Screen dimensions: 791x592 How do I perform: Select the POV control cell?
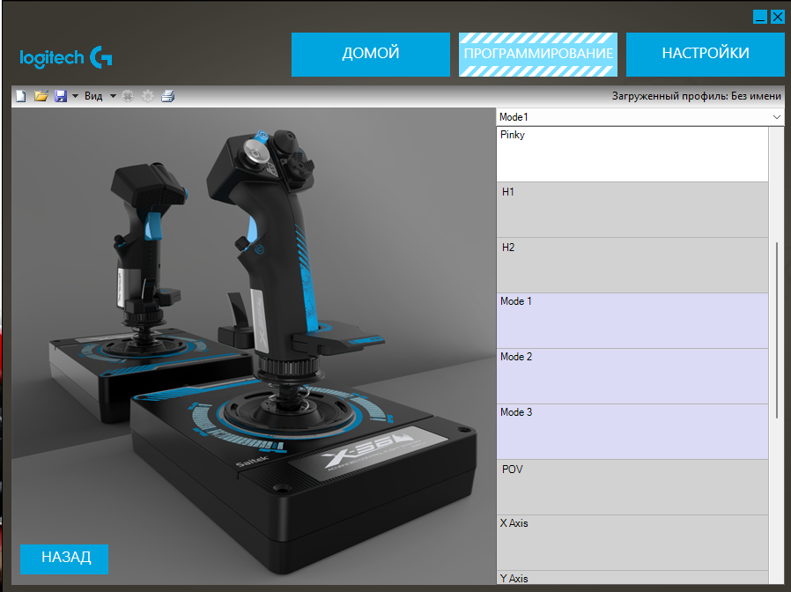[632, 487]
